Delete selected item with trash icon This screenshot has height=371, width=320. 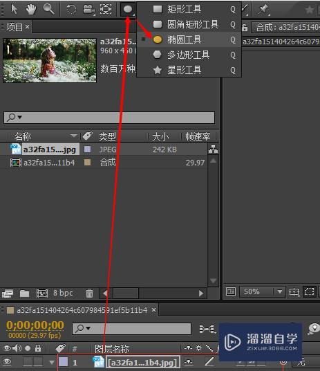(x=89, y=293)
